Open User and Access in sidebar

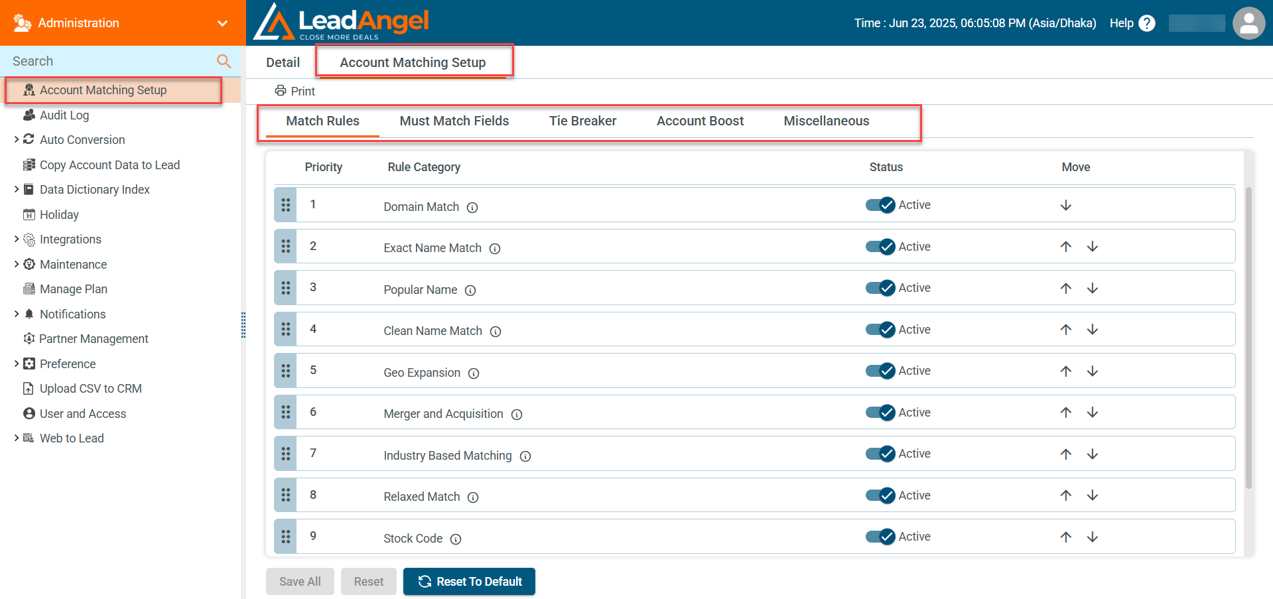(83, 413)
